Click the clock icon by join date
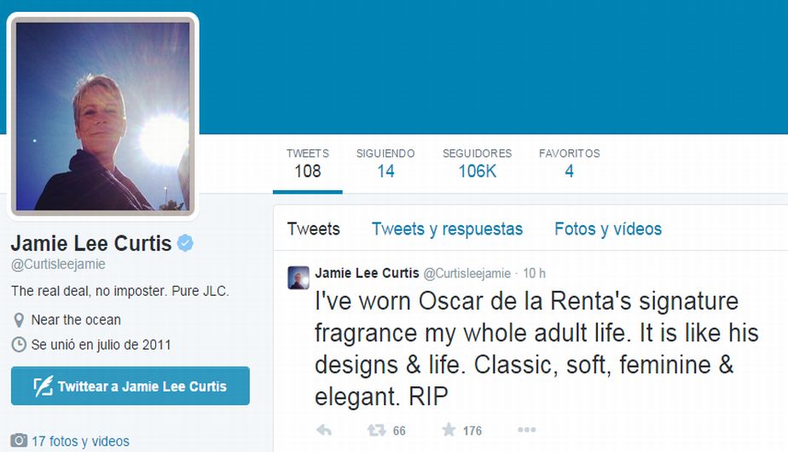The width and height of the screenshot is (788, 452). (x=19, y=345)
